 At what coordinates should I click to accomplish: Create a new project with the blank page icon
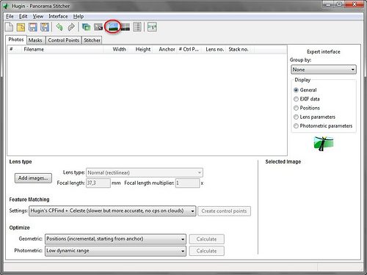[x=10, y=27]
